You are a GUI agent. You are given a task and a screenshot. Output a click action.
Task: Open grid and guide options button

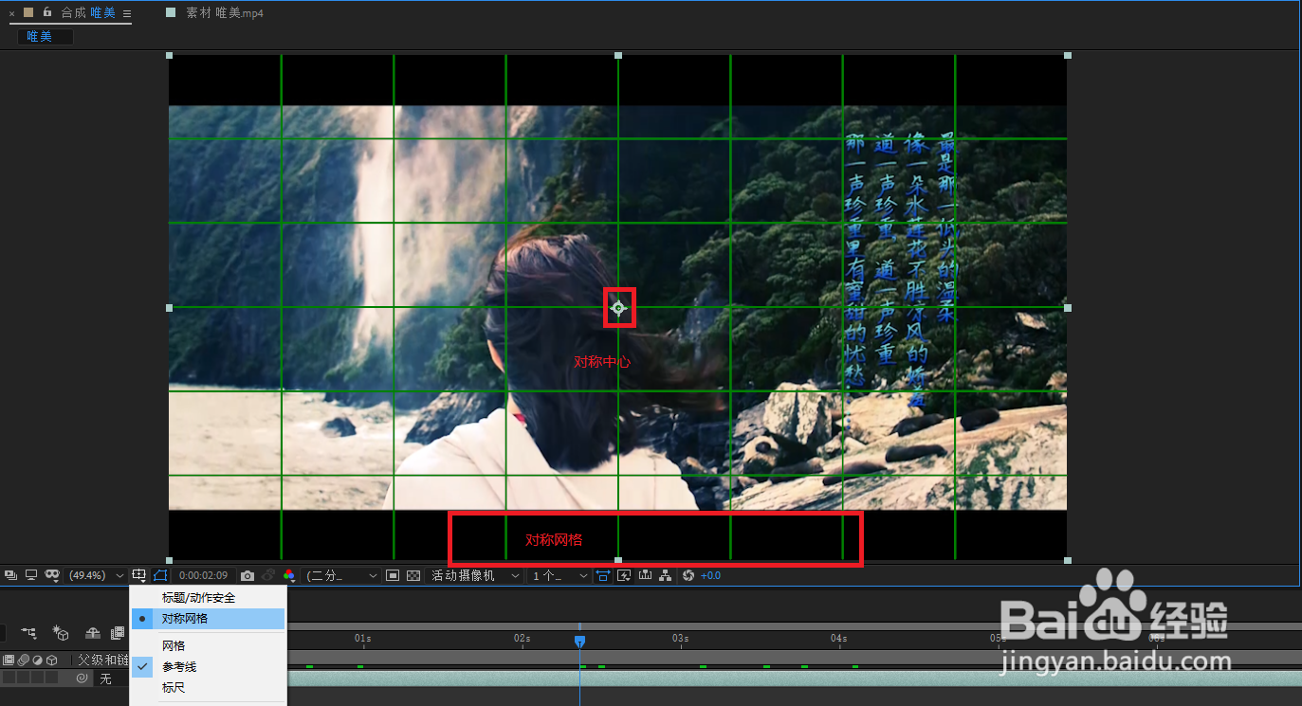(139, 575)
